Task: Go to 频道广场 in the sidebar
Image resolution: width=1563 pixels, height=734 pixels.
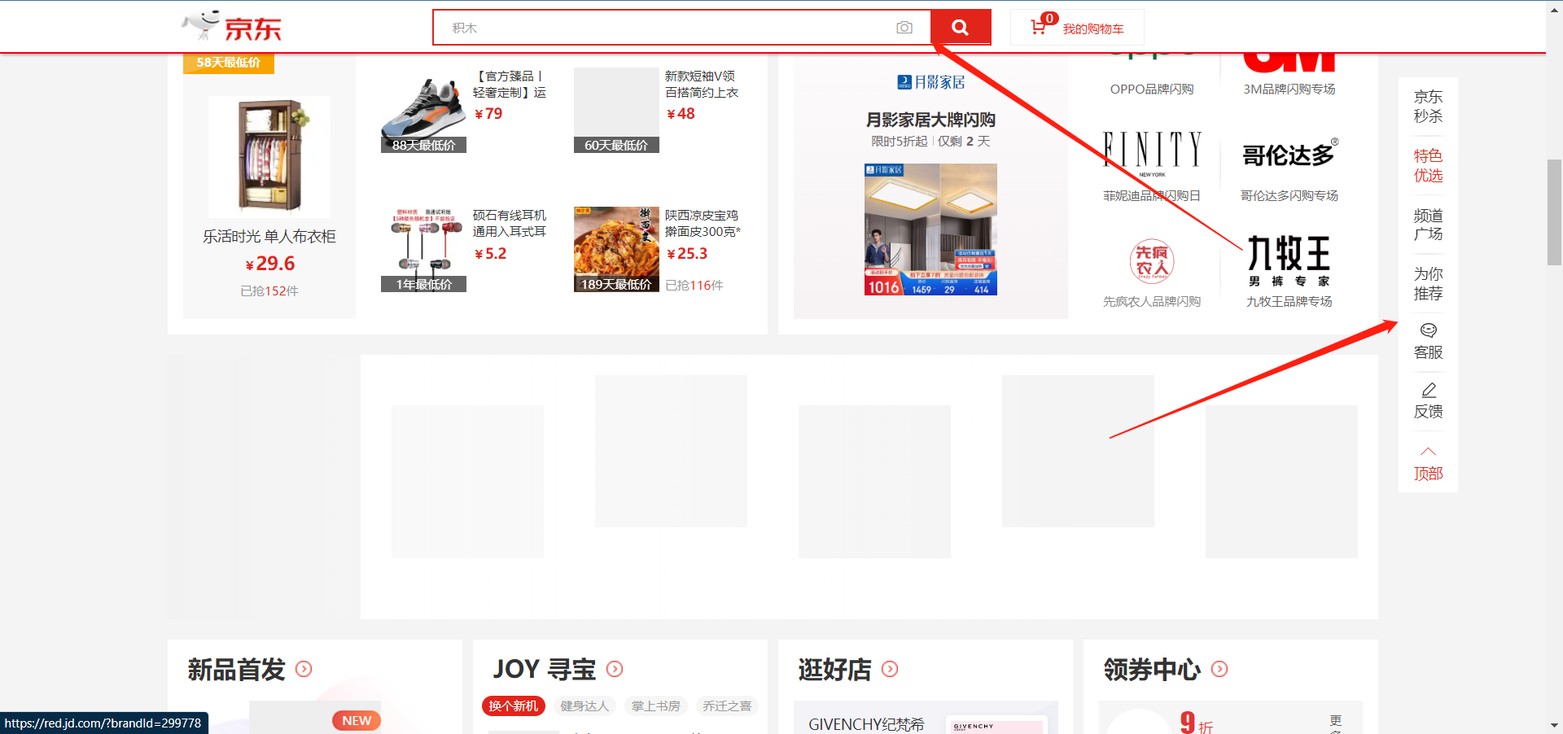Action: point(1429,225)
